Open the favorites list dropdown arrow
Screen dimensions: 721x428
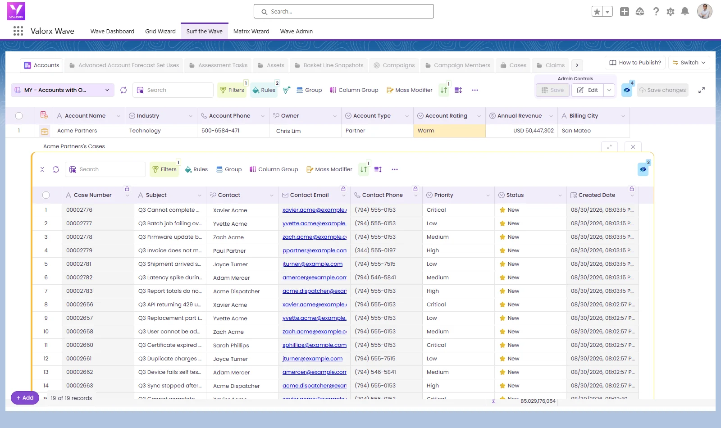608,12
